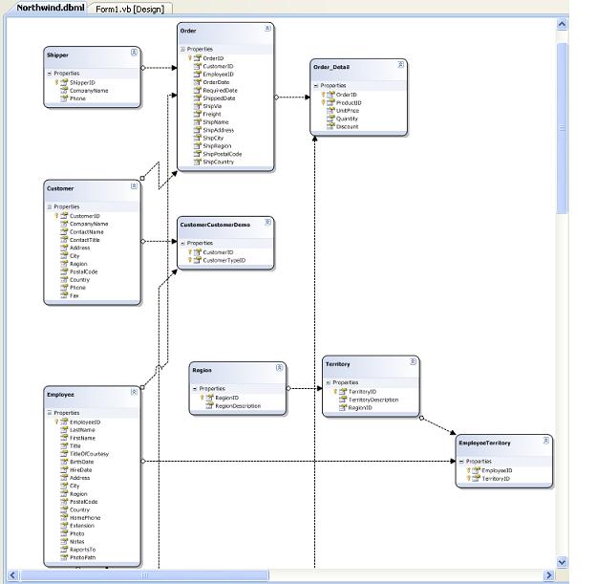Select the Discount property icon
Screen dimensions: 596x584
[330, 126]
